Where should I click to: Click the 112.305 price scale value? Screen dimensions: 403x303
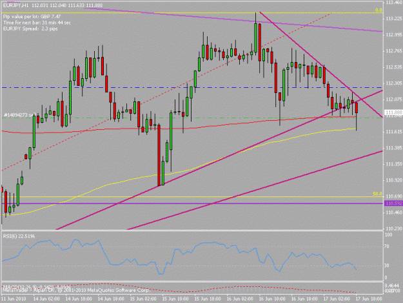coord(393,83)
